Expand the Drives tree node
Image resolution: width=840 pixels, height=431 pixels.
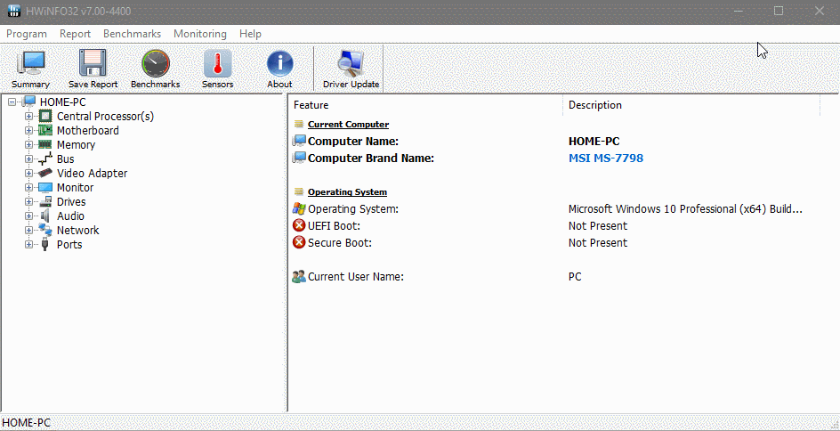coord(29,201)
